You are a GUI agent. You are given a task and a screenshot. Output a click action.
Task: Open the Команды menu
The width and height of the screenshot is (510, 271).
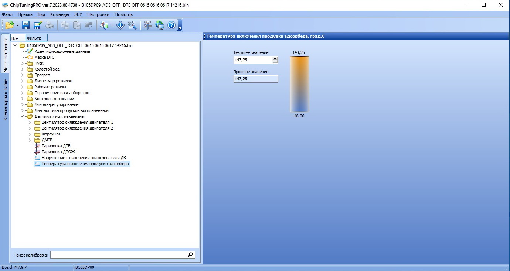click(x=59, y=14)
